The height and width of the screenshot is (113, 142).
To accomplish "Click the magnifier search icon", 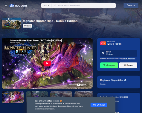I will click(x=55, y=6).
